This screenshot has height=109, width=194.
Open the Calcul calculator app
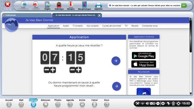tap(94, 103)
